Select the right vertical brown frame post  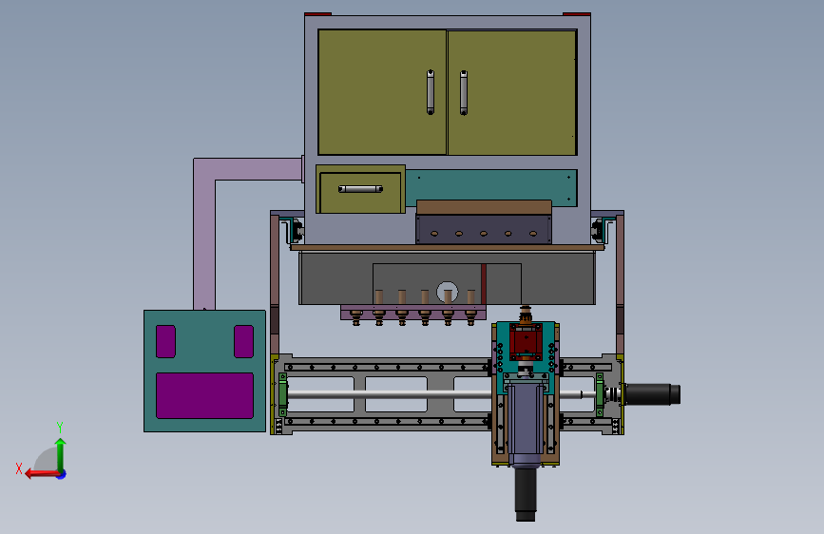click(x=620, y=284)
